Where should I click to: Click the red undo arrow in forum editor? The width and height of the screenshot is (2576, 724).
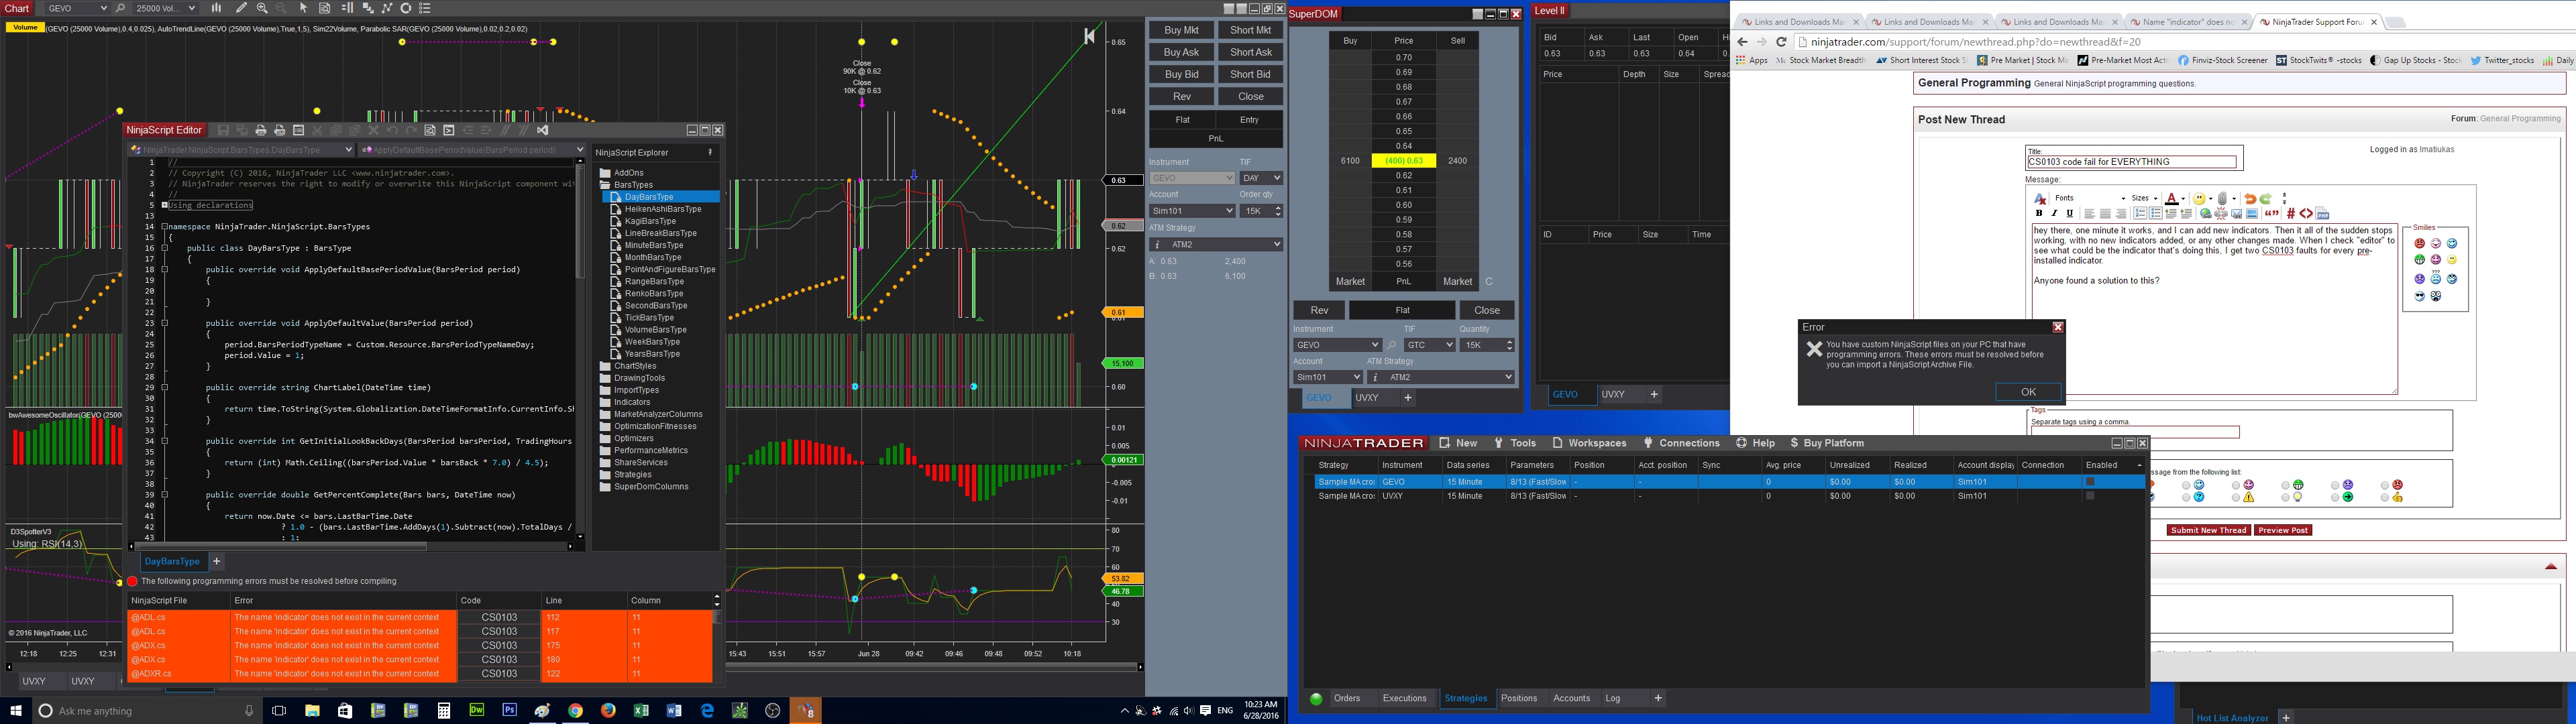coord(2250,199)
